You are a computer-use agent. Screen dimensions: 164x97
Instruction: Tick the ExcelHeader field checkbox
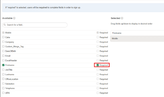tap(3, 60)
